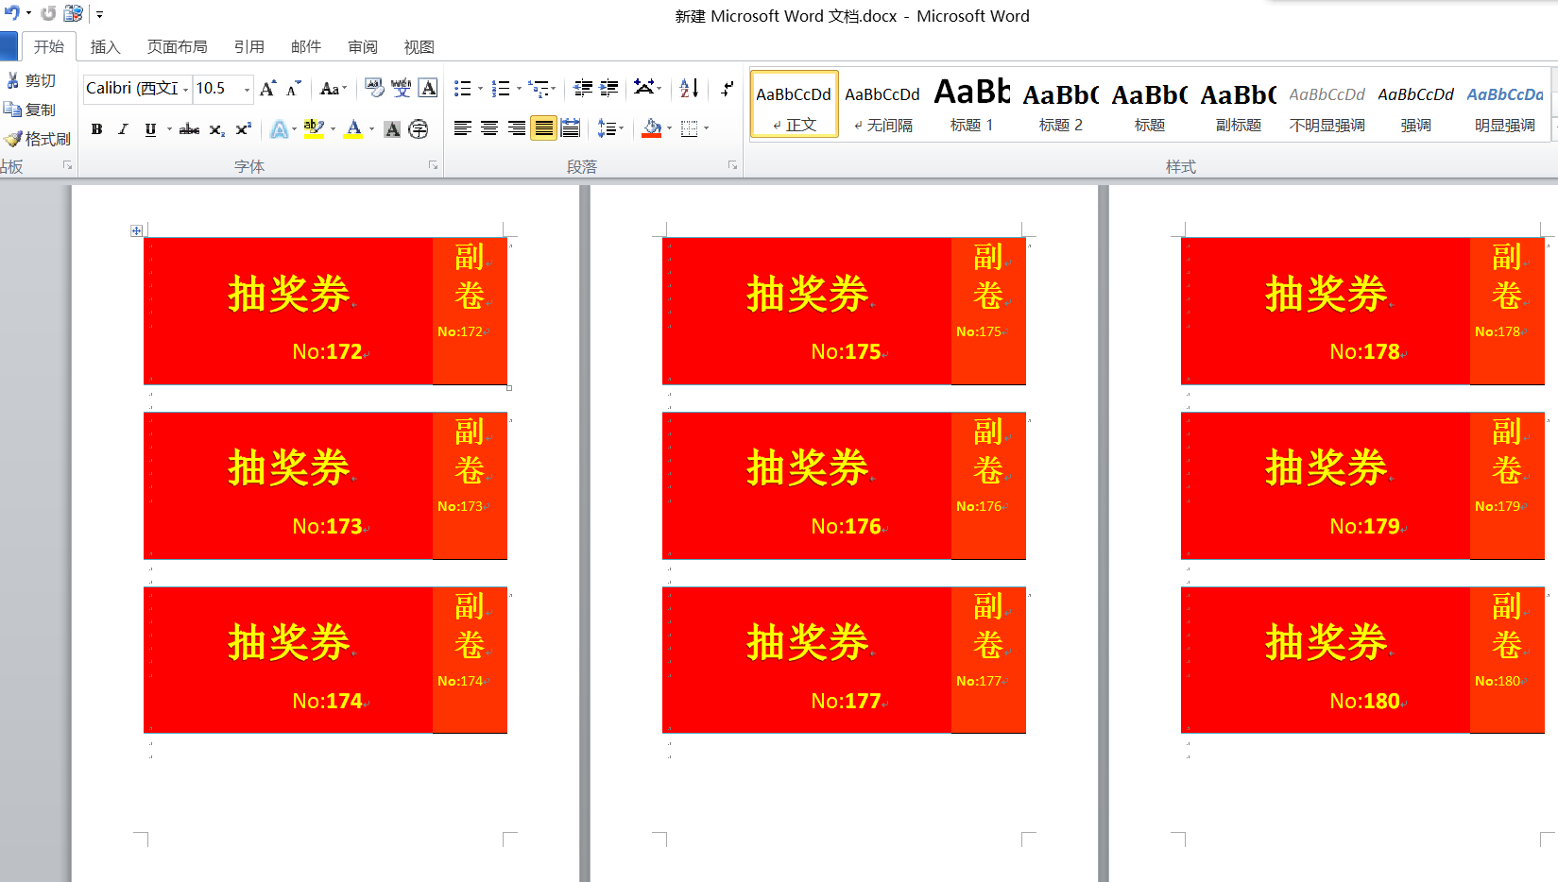Toggle Distributed alignment button

tap(571, 128)
